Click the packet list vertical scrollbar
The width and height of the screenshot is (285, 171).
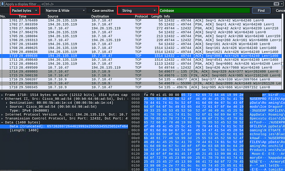coord(283,53)
